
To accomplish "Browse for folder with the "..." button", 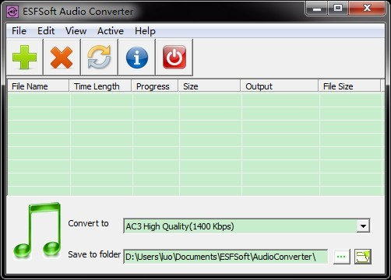I will tap(341, 257).
